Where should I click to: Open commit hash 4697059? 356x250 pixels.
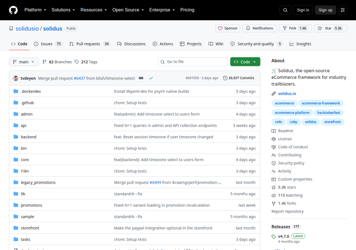pos(192,78)
